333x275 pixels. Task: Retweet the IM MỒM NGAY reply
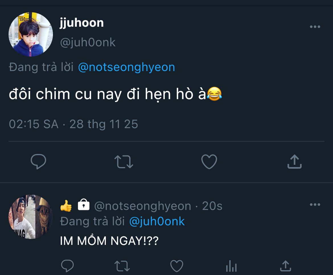pos(122,266)
